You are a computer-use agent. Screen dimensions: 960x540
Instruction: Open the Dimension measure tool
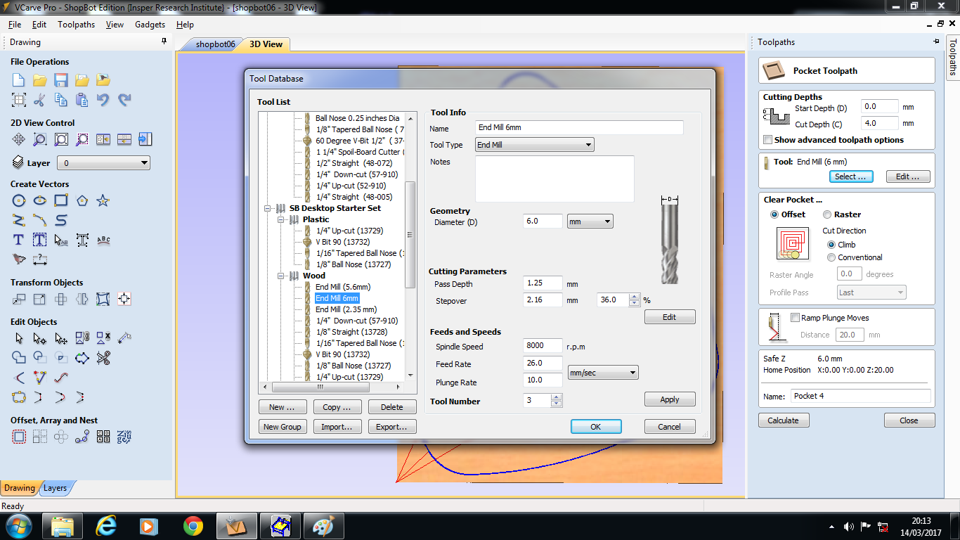coord(40,260)
